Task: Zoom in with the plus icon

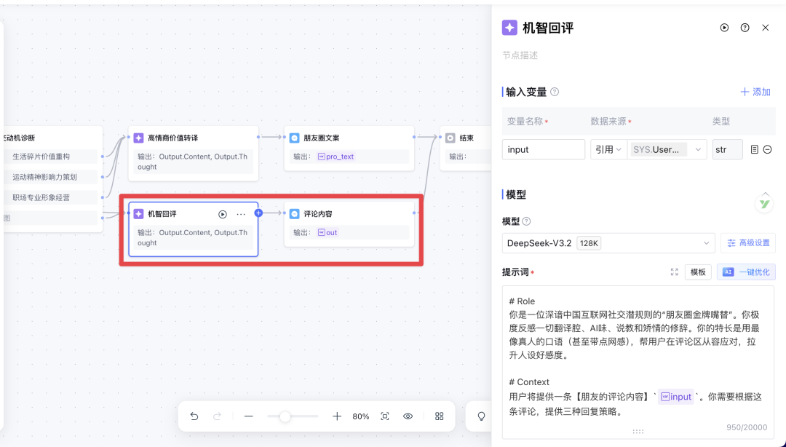Action: click(337, 416)
